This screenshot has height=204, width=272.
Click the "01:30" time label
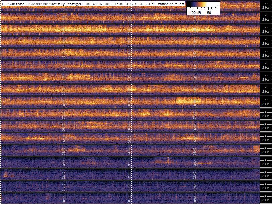129,188
